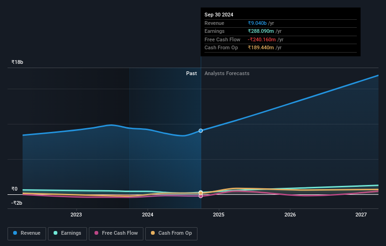386x246 pixels.
Task: Click the Cash From Op row label in tooltip
Action: point(221,48)
